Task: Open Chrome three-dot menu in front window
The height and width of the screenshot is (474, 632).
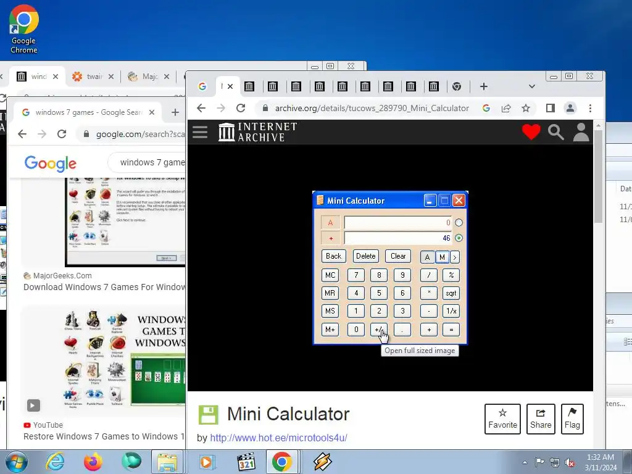Action: [590, 108]
